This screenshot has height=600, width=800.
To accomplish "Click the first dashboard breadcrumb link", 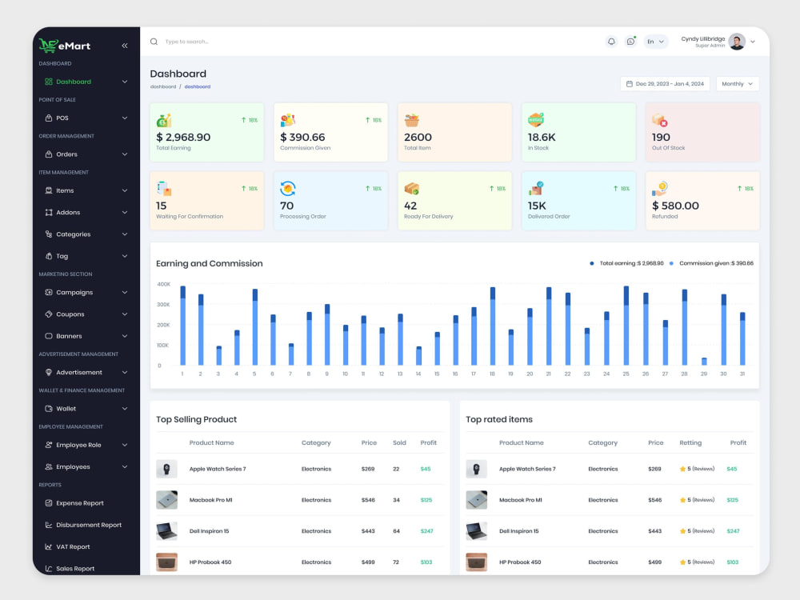I will [162, 86].
